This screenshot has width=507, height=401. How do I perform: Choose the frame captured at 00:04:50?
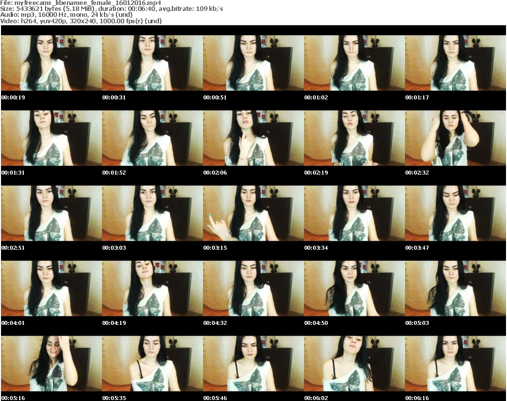(x=355, y=289)
